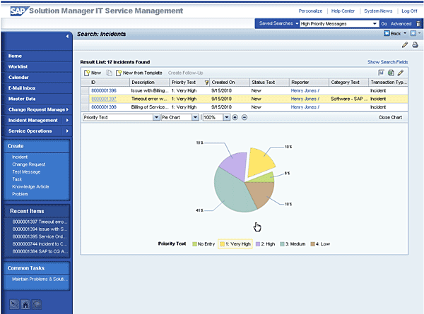Click export to spreadsheet icon in result toolbar
Screen dimensions: 424x314
[x=391, y=73]
